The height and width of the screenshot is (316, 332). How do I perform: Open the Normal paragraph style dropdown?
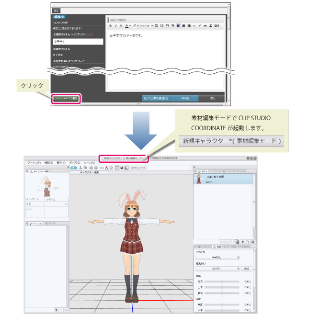147,26
